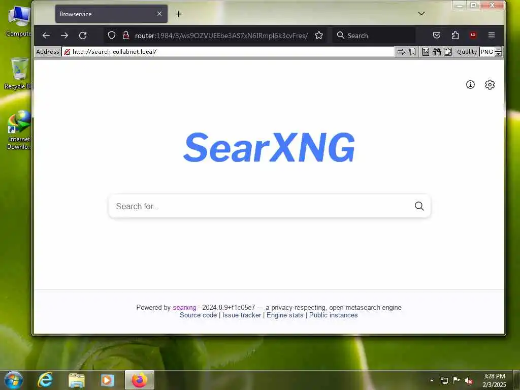Open Action Center flag icon
Viewport: 520px width, 390px height.
point(457,380)
